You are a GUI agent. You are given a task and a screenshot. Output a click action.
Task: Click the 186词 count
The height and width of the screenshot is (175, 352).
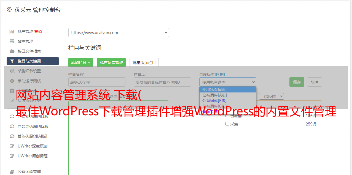pyautogui.click(x=311, y=116)
